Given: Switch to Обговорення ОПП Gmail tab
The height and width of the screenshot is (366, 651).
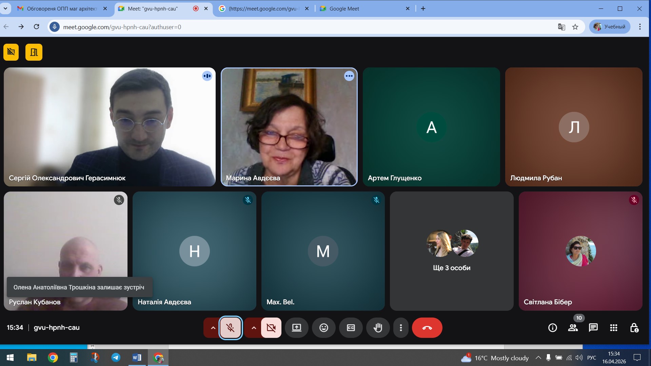Looking at the screenshot, I should 61,8.
